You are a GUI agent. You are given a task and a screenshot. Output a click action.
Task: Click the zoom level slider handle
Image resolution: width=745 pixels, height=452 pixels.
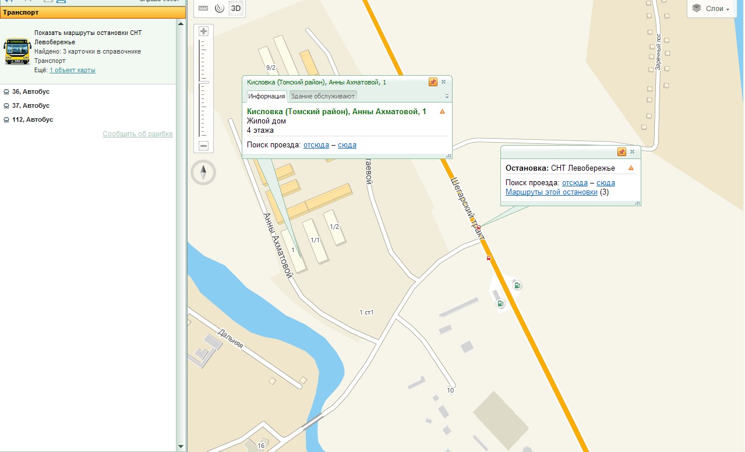[x=203, y=83]
